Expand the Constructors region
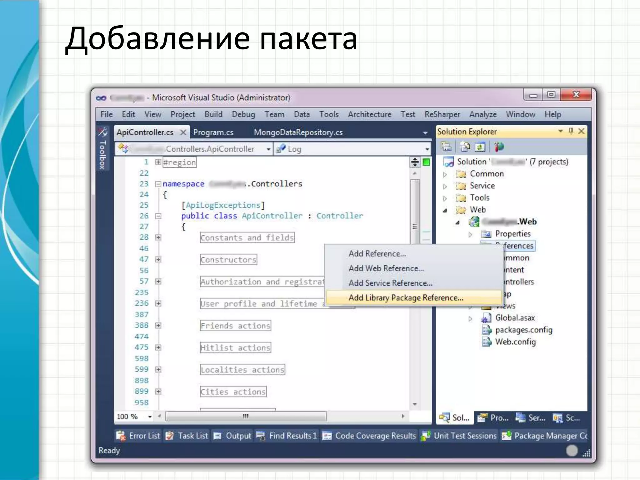Image resolution: width=640 pixels, height=480 pixels. 158,259
